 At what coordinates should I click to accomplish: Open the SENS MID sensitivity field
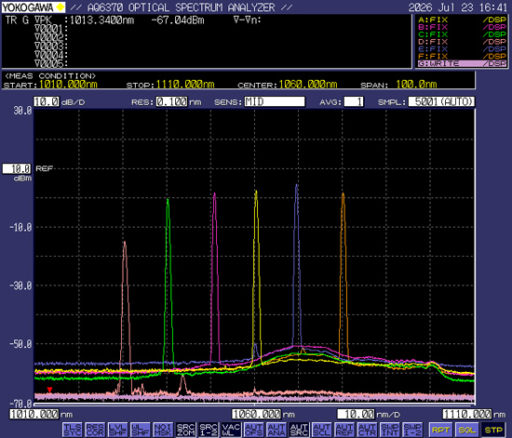275,101
